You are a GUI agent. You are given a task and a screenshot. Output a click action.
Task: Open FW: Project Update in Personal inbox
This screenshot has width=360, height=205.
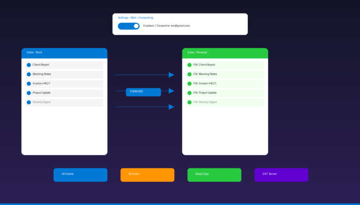[225, 93]
